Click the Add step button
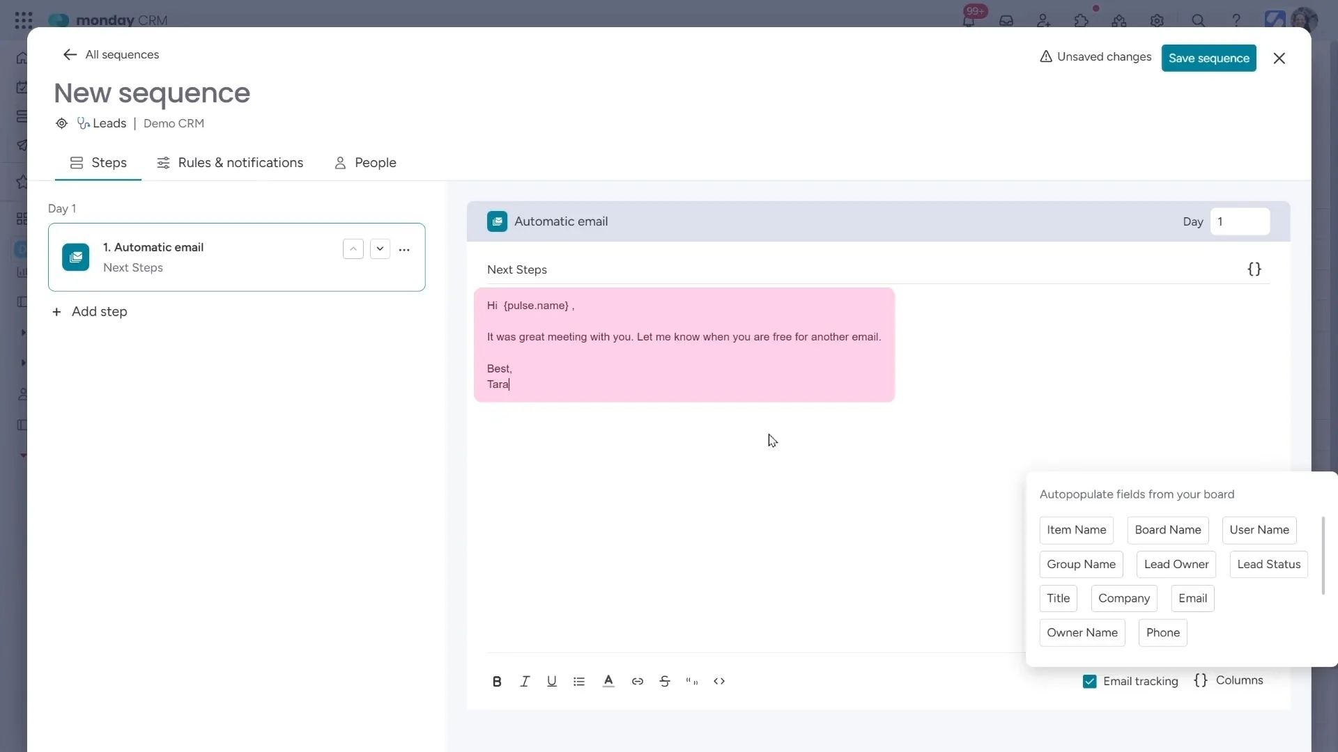 [91, 312]
